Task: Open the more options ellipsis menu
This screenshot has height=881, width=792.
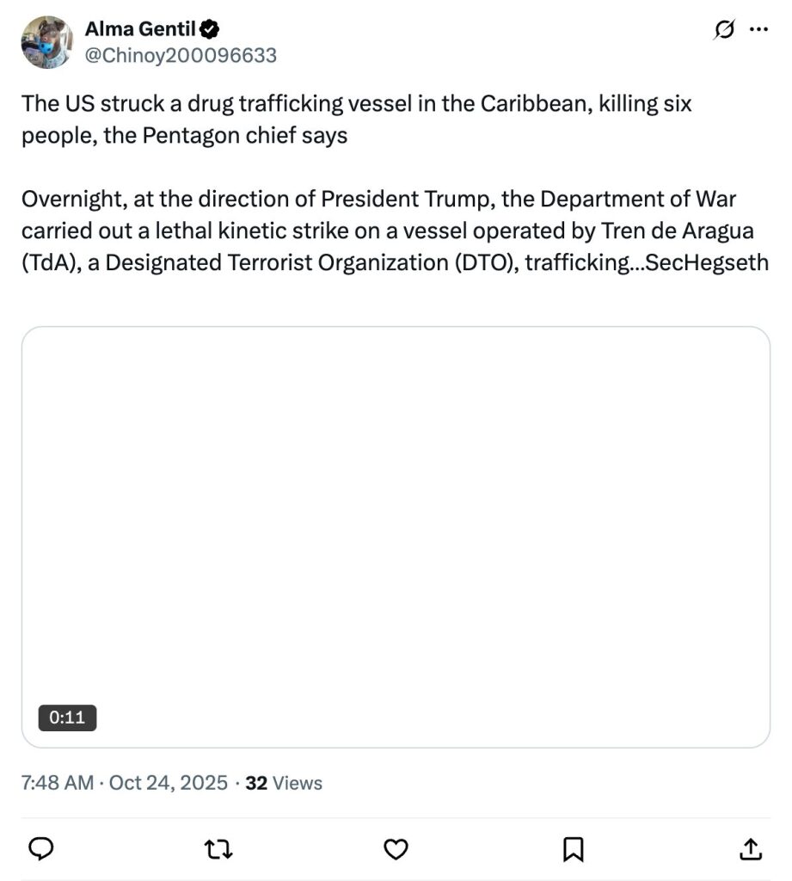Action: (x=758, y=29)
